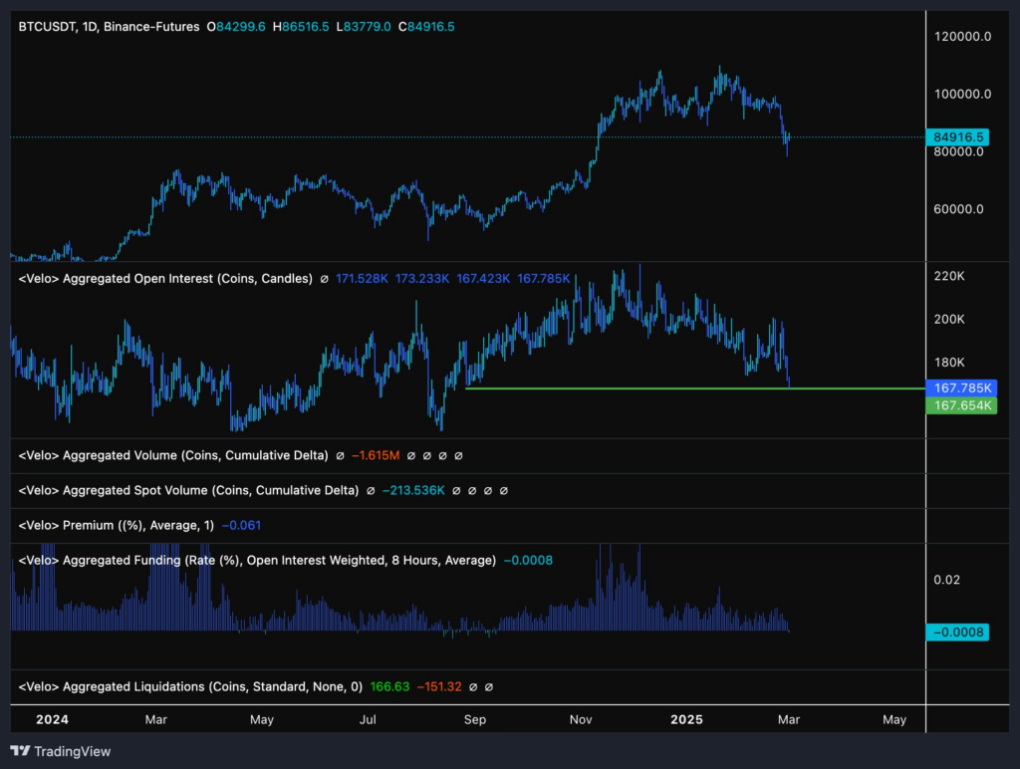Click the -1.615M volume delta value
This screenshot has height=769, width=1020.
(x=376, y=455)
